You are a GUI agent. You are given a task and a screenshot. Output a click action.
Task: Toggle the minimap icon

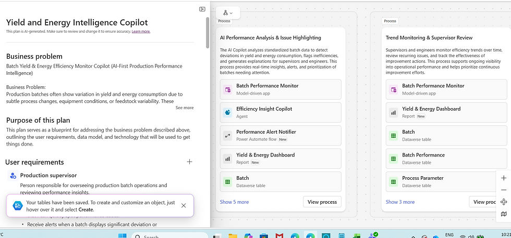[504, 214]
